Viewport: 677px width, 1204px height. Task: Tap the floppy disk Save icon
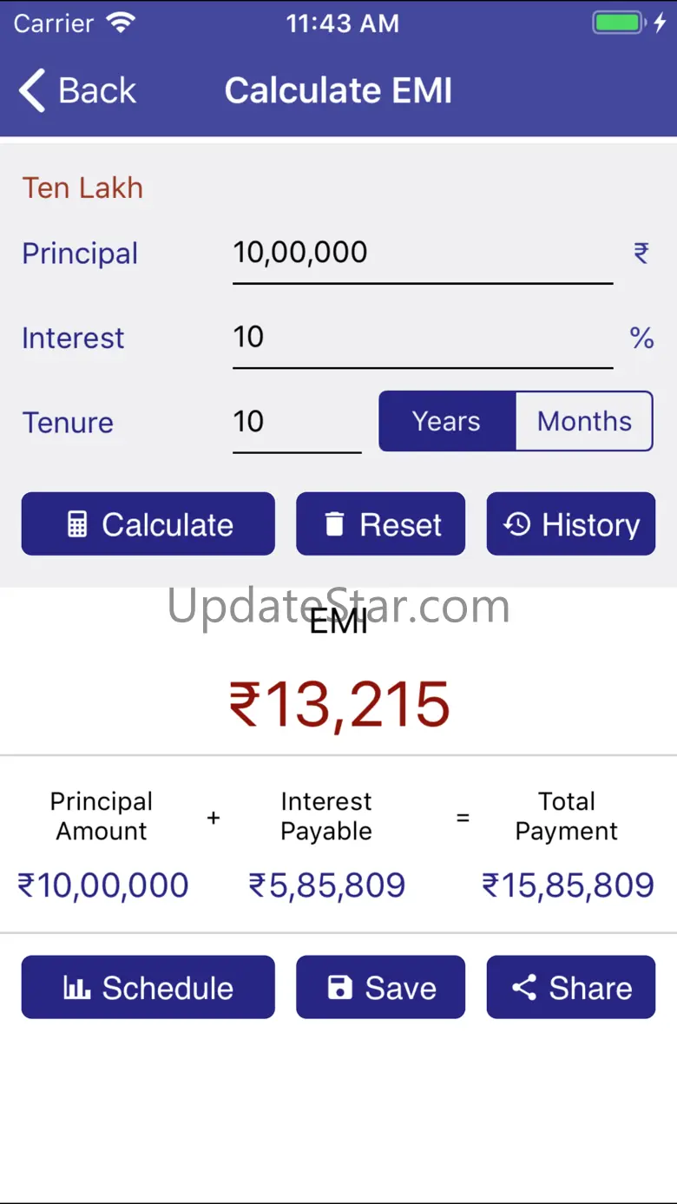[x=339, y=988]
